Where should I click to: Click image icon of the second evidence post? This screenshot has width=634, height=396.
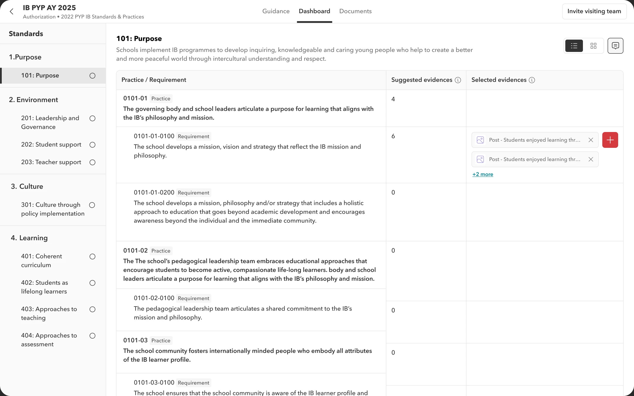480,159
